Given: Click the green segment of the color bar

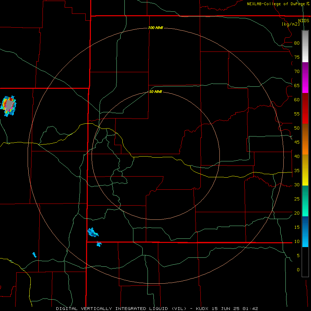Looking at the screenshot, I should (305, 201).
